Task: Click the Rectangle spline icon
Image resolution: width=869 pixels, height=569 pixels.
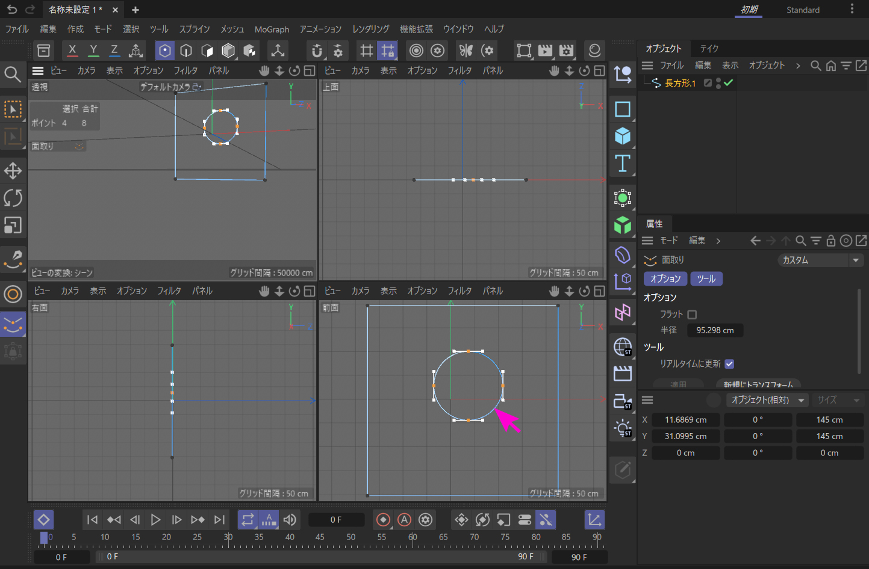Action: pos(622,109)
